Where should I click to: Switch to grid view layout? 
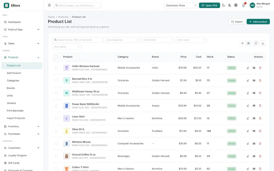(248, 43)
